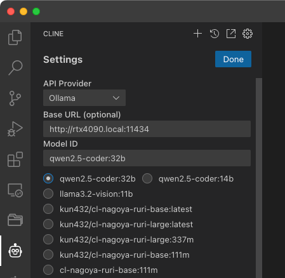Select the qwen2.5-coder:14b radio button
Screen dimensions: 285x278
[x=147, y=178]
